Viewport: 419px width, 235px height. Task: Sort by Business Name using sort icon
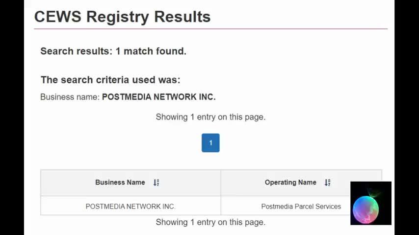point(157,183)
